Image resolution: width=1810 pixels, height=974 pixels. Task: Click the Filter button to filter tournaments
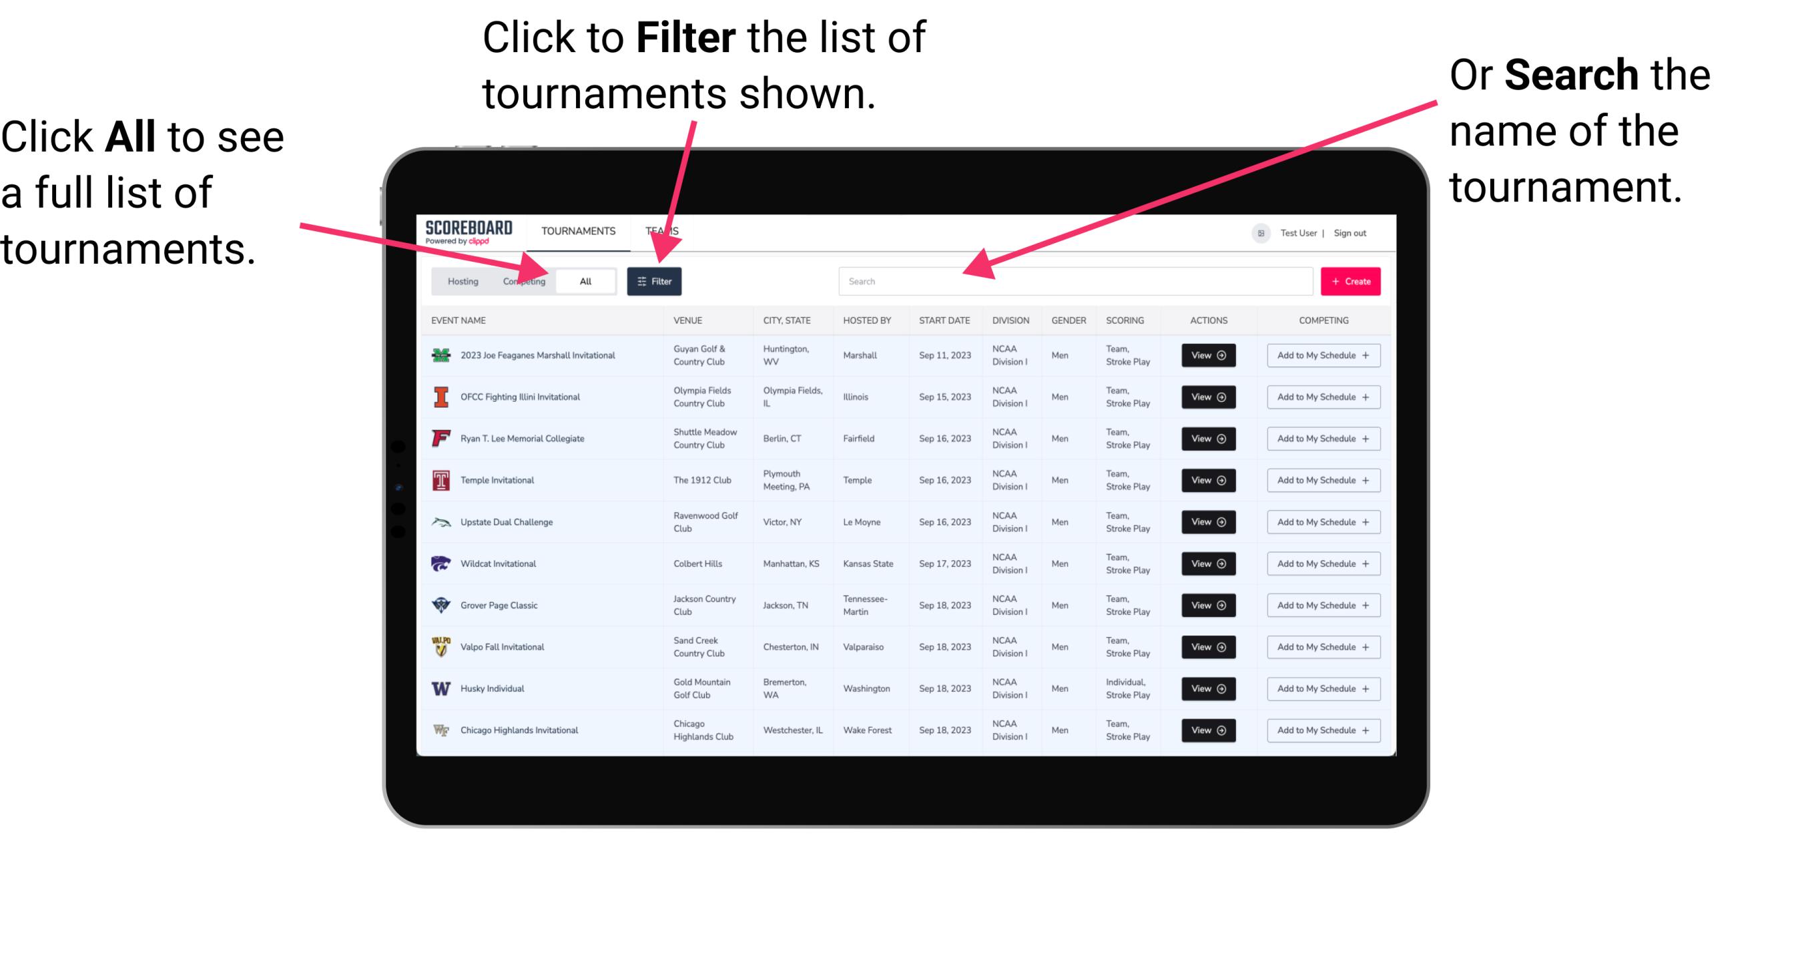(655, 280)
